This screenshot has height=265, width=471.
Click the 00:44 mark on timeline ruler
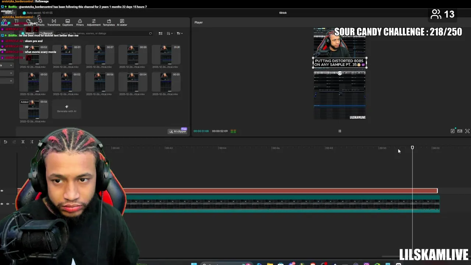pyautogui.click(x=222, y=148)
